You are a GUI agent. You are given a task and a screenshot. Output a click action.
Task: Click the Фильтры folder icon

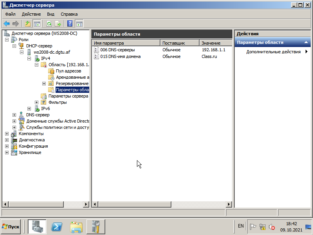[x=44, y=102]
